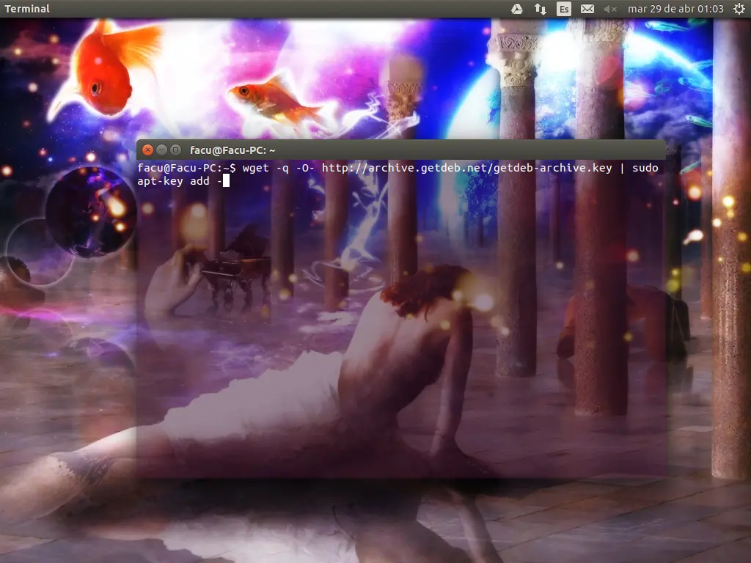Open the mail messaging indicator

pos(587,9)
